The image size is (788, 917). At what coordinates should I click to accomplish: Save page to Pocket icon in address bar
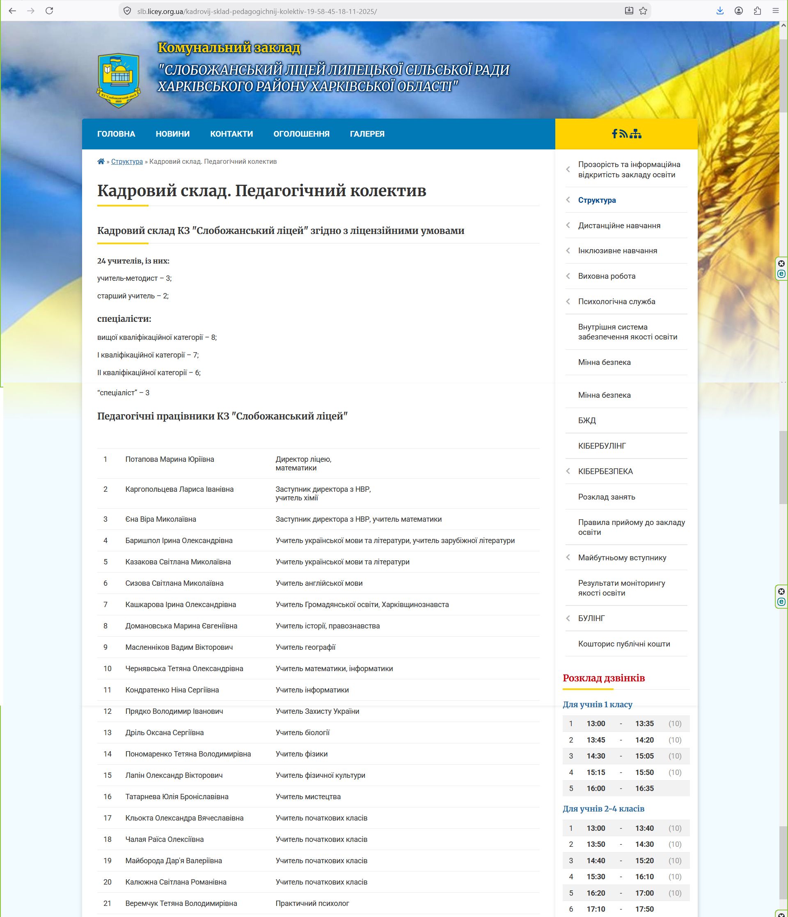(x=629, y=11)
